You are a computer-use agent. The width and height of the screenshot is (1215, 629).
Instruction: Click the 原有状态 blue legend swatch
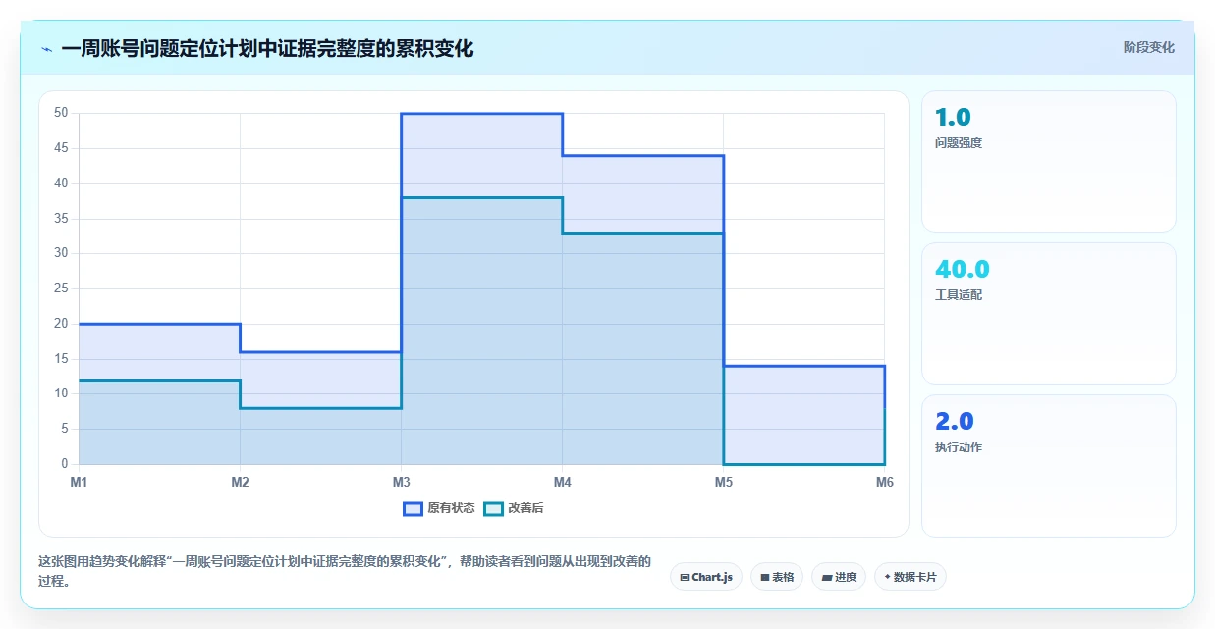(413, 508)
